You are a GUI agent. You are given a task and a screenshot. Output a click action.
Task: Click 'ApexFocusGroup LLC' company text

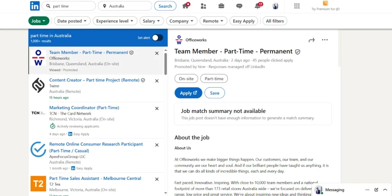(x=67, y=157)
